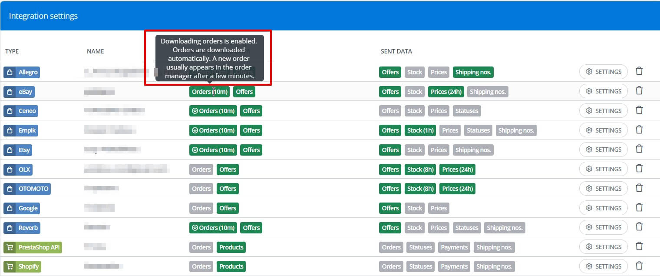Screen dimensions: 660x276
Task: Select the Prices badge in the Google row
Action: click(439, 208)
